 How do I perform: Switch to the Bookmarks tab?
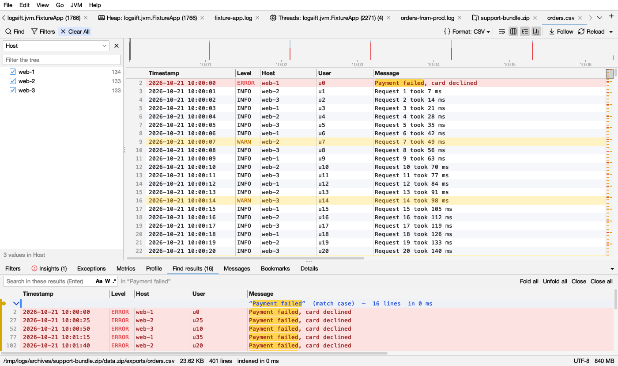click(275, 268)
